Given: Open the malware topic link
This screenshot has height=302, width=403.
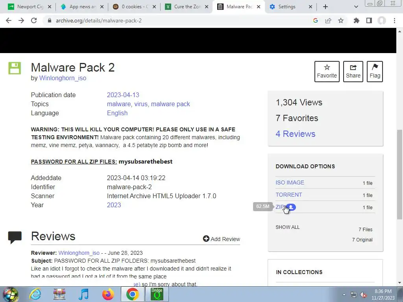Looking at the screenshot, I should (119, 104).
